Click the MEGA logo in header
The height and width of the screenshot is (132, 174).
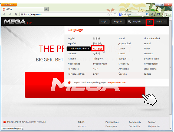point(15,22)
